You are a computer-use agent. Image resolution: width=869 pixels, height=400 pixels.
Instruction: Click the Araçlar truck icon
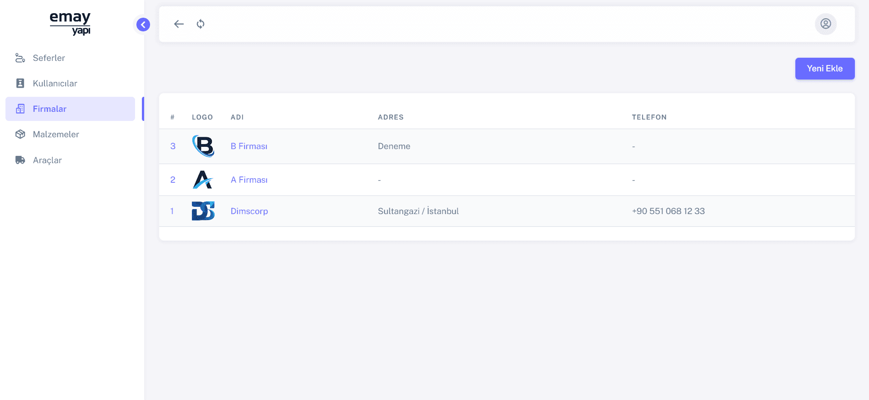tap(20, 160)
